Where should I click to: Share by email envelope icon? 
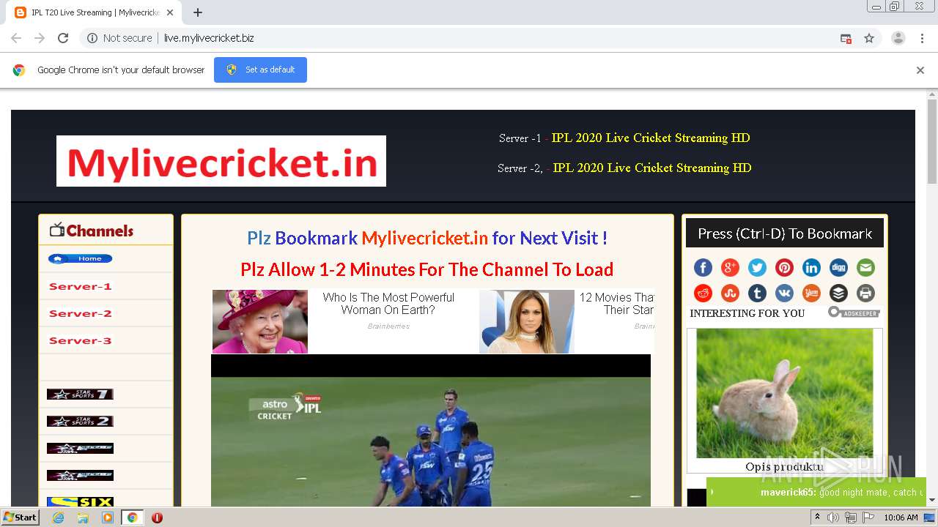865,268
